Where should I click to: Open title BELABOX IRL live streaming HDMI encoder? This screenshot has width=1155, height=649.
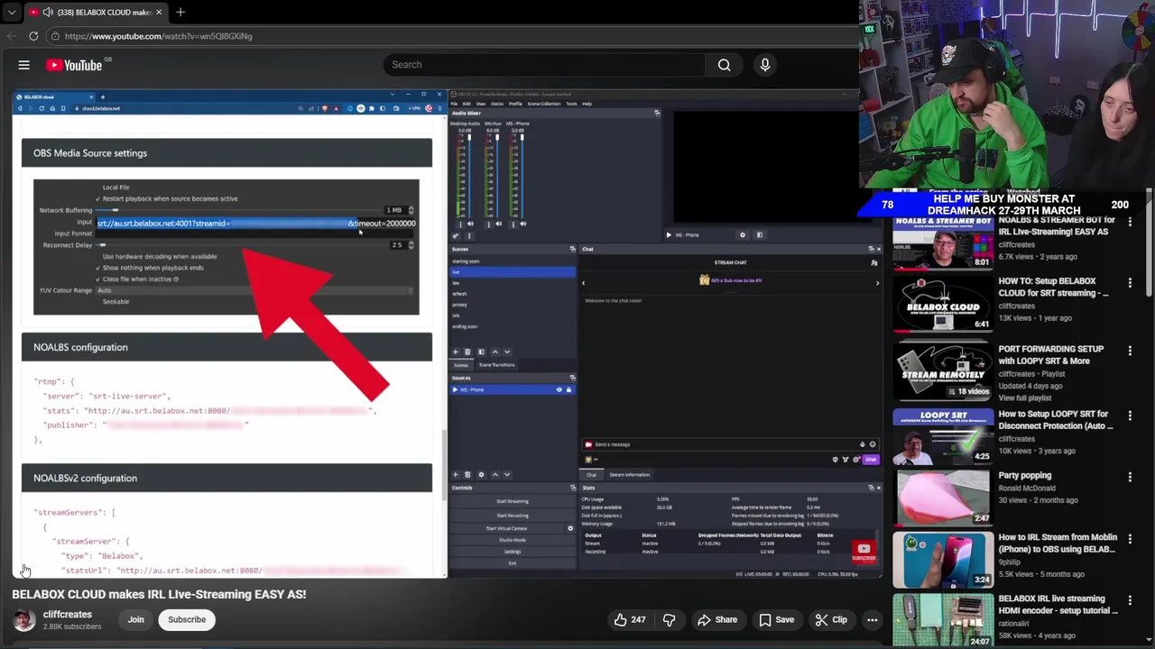(1058, 604)
